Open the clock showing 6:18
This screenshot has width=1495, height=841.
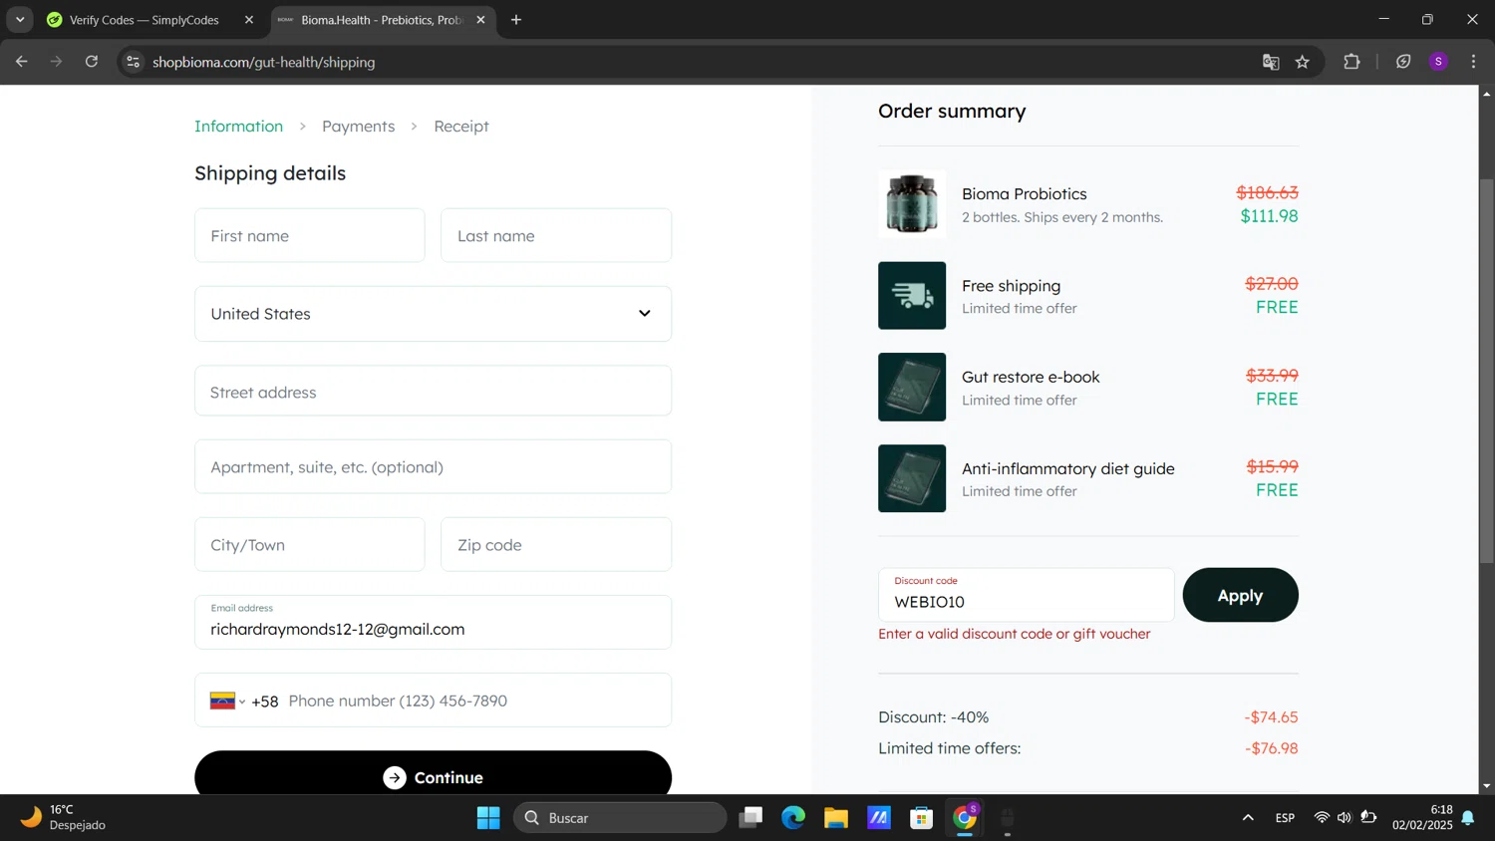[1422, 818]
